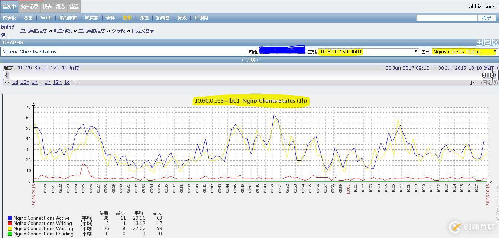Click the timeline slider drag handle

(488, 75)
